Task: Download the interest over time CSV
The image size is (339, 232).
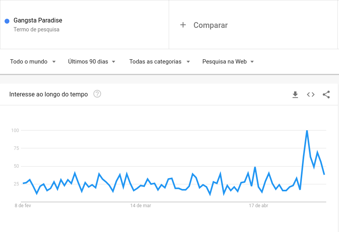Action: click(295, 95)
